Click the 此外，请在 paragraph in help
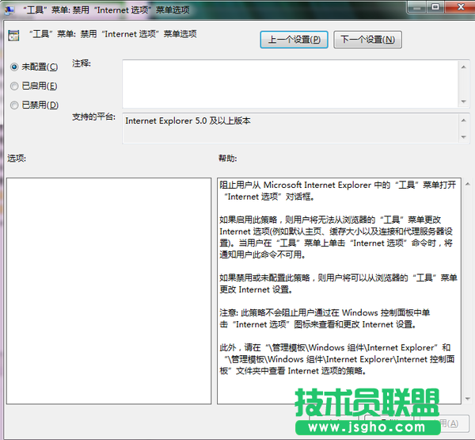 pos(337,359)
